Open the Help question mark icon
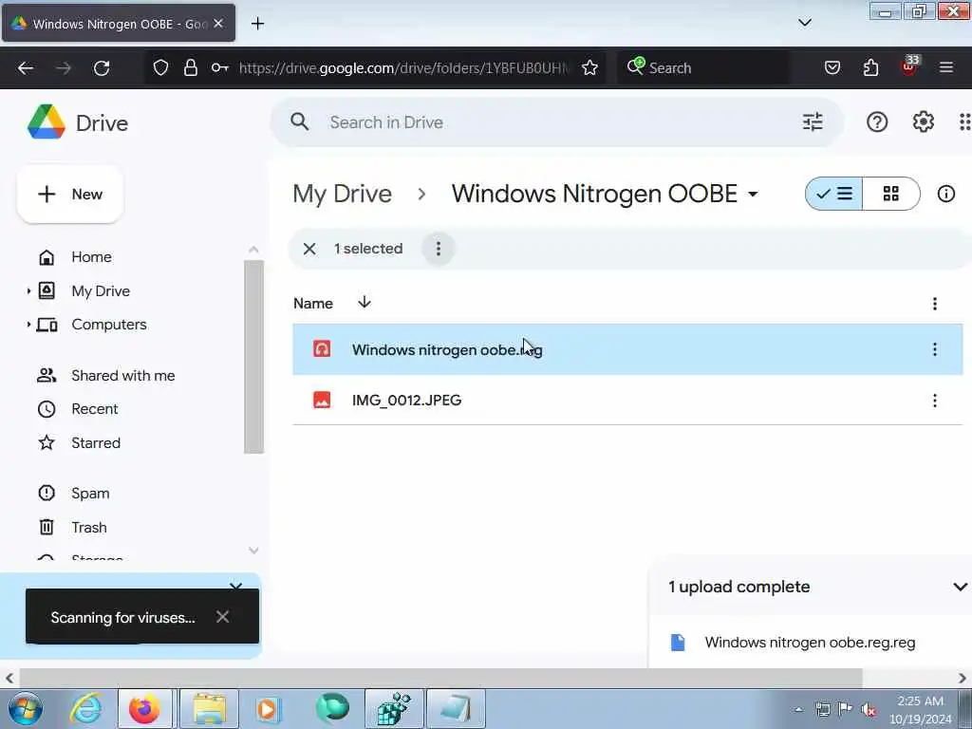972x729 pixels. [877, 122]
